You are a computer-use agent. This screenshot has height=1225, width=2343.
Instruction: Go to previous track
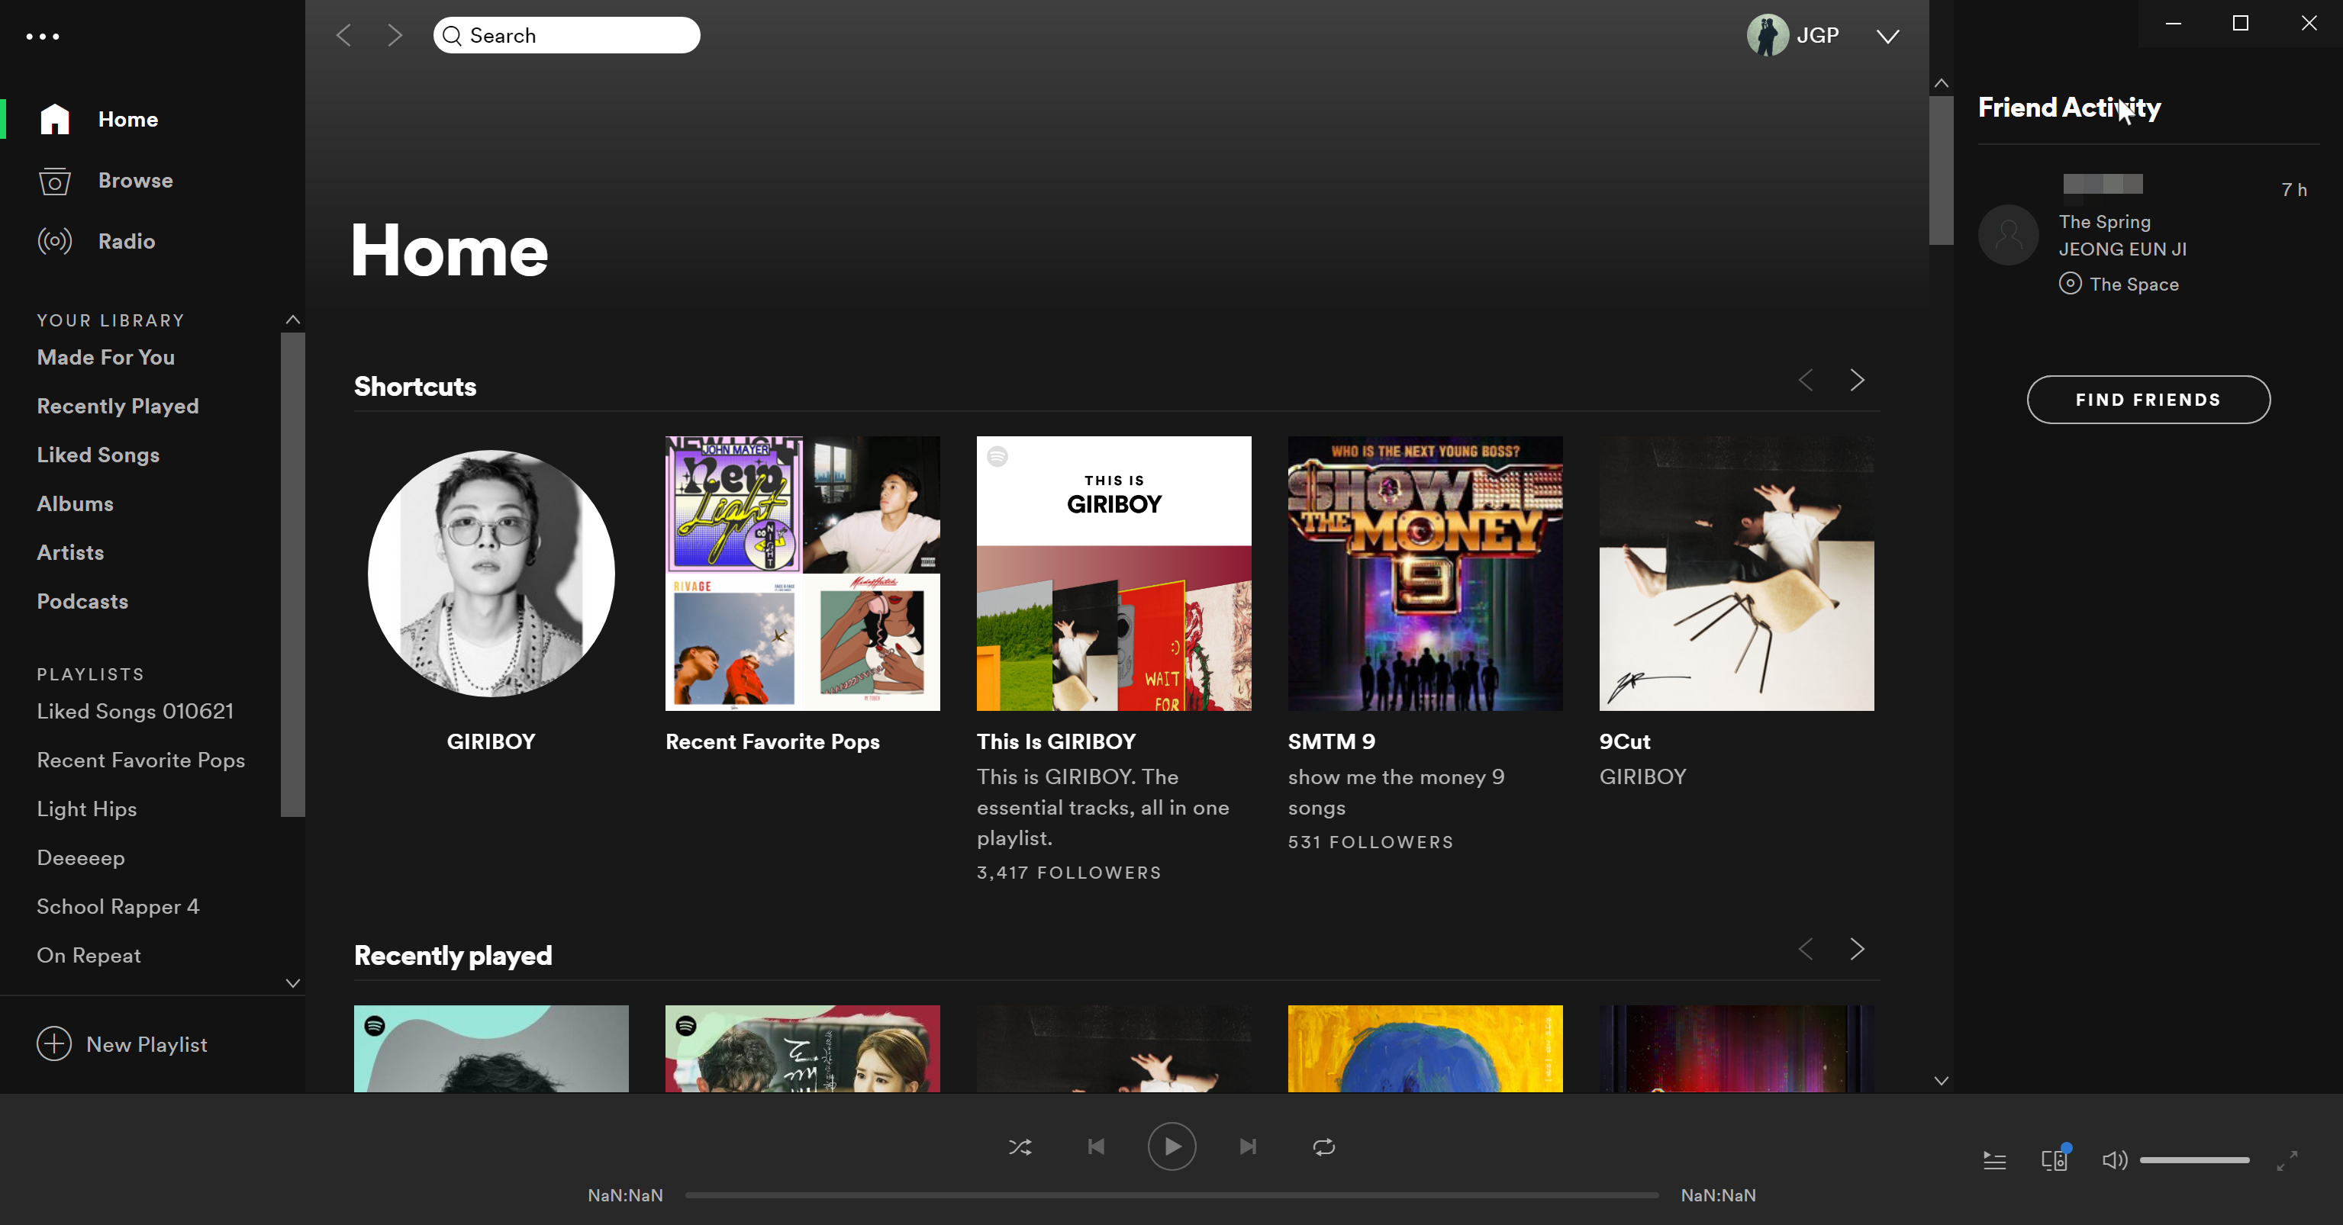(1096, 1147)
